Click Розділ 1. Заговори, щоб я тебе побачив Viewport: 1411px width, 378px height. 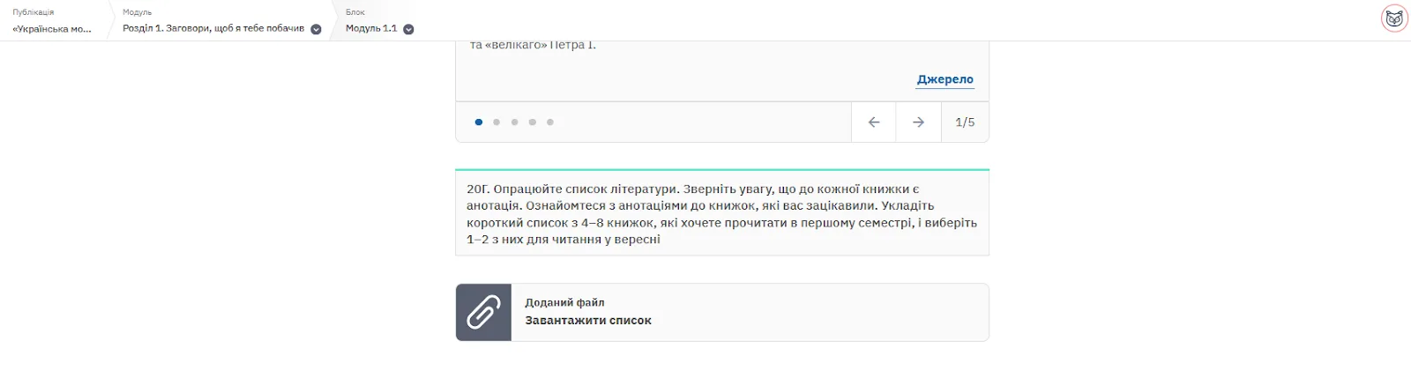[213, 28]
